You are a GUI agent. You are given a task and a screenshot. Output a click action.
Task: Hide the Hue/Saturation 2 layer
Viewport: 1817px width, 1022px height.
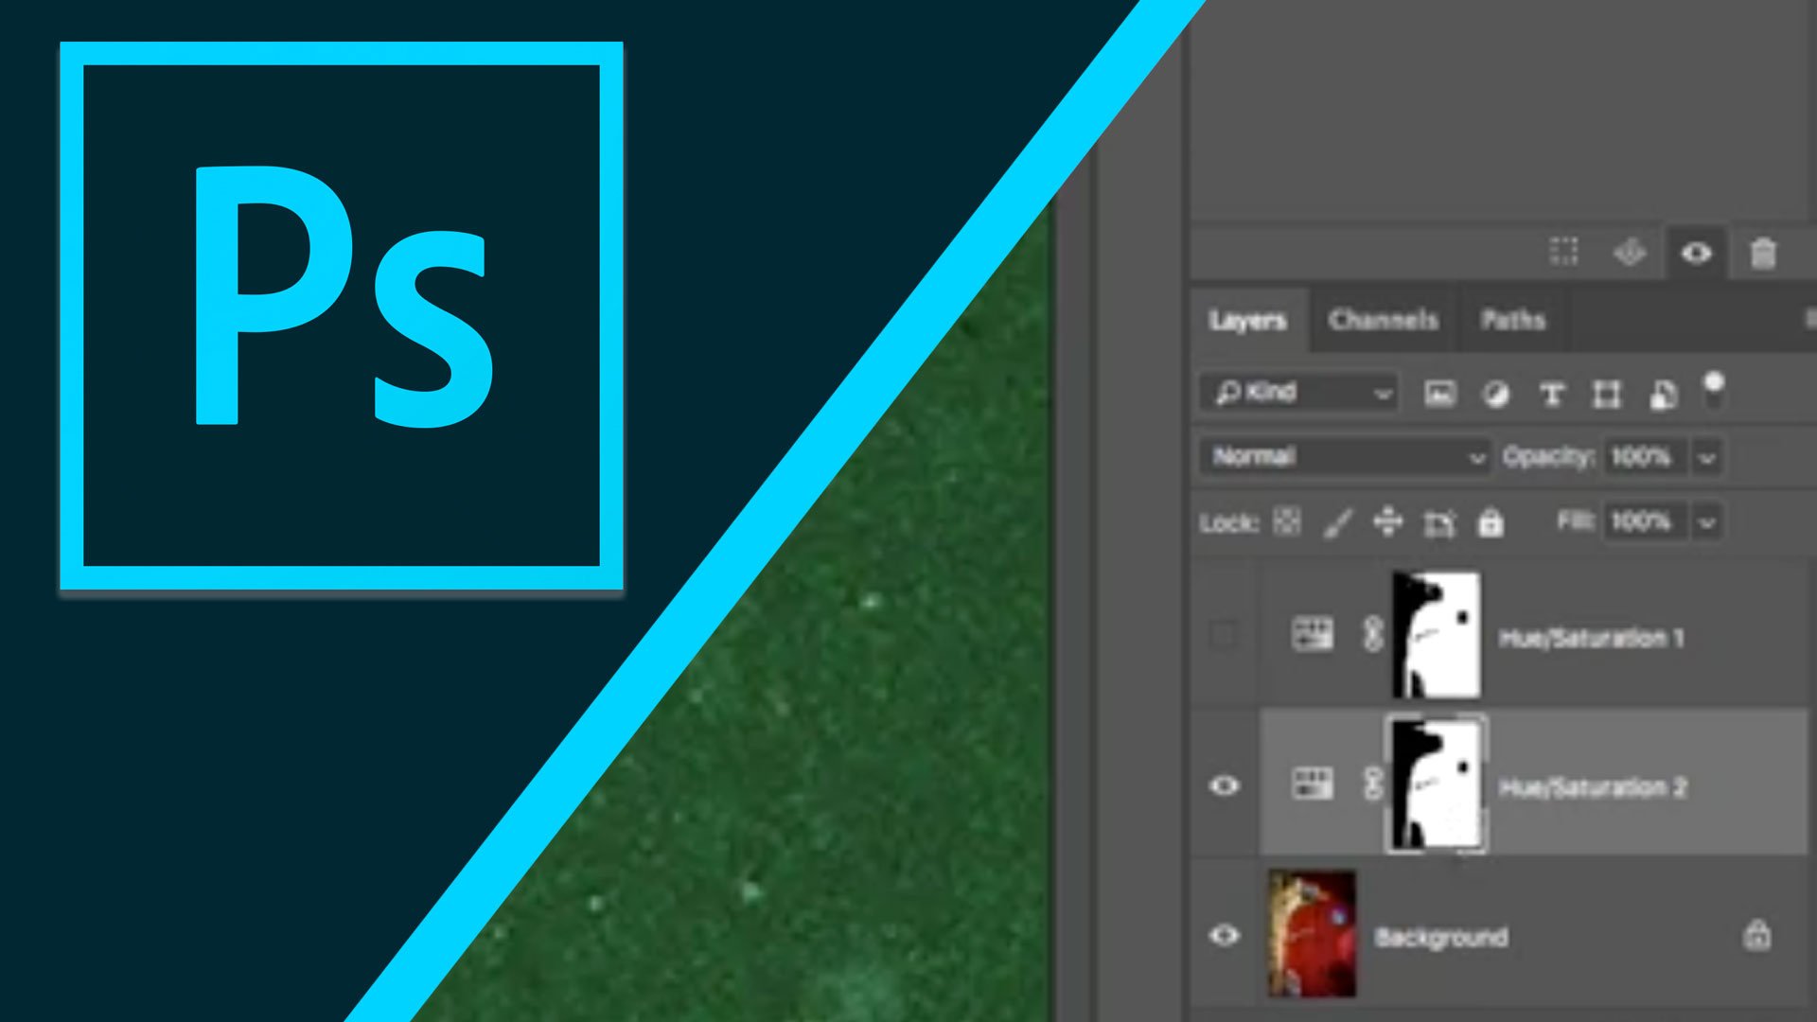pyautogui.click(x=1224, y=785)
